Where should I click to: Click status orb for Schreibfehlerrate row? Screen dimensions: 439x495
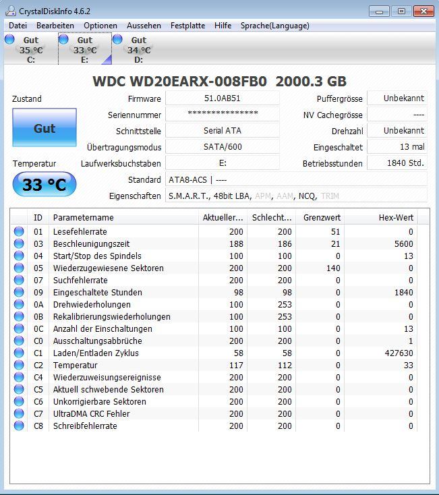pos(19,426)
